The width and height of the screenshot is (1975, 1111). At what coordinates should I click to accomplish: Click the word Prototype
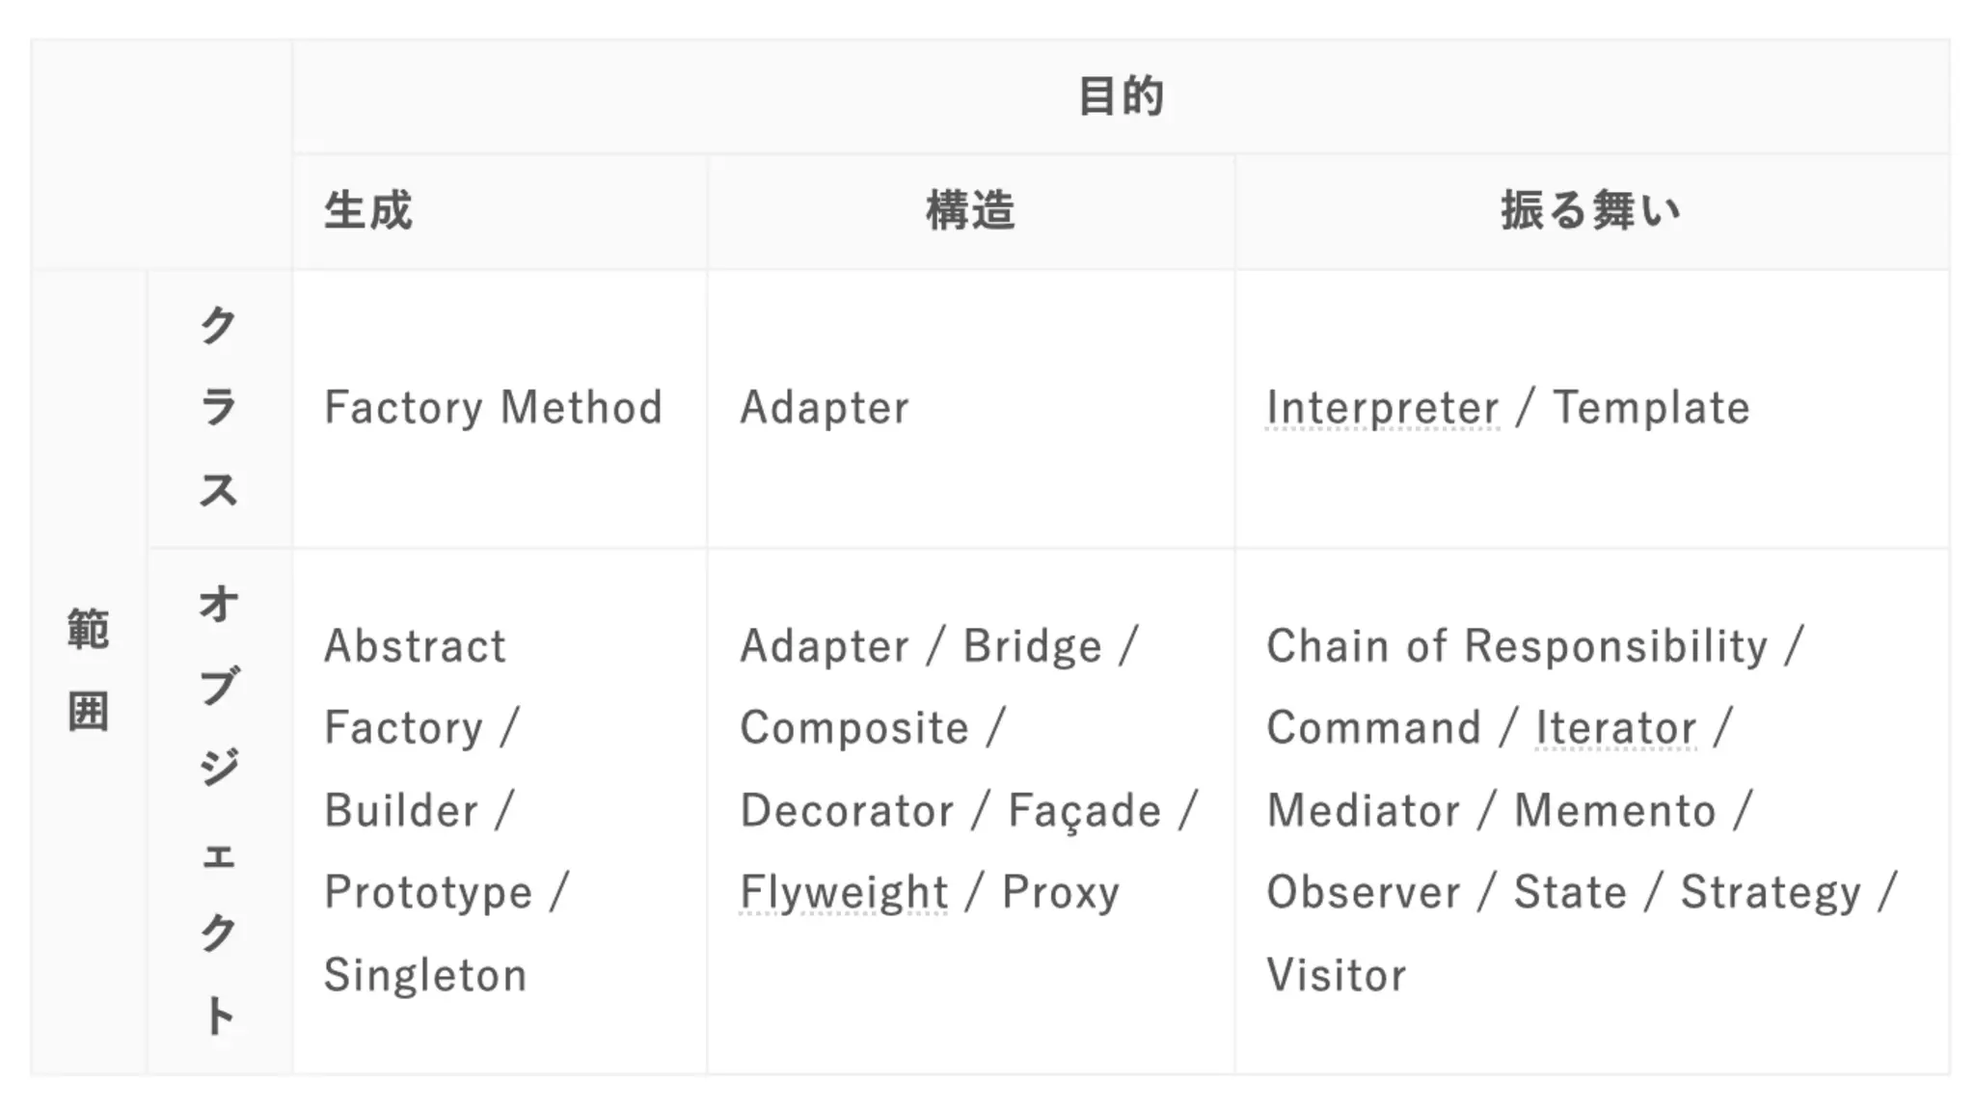click(428, 892)
